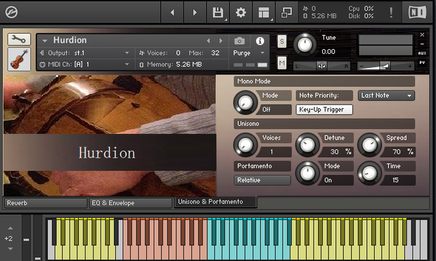The image size is (436, 261).
Task: Open snapshot view via camera icon
Action: (x=239, y=41)
